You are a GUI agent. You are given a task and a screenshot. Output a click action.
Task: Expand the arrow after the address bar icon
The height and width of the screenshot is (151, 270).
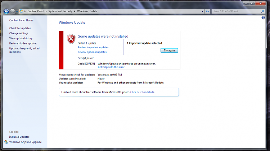point(25,11)
